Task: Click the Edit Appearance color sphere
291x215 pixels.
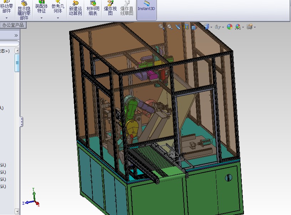Action: [230, 27]
